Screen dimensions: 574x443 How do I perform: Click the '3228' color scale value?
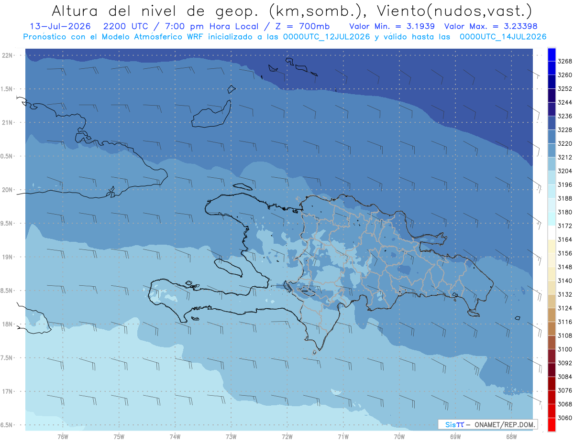pyautogui.click(x=565, y=130)
